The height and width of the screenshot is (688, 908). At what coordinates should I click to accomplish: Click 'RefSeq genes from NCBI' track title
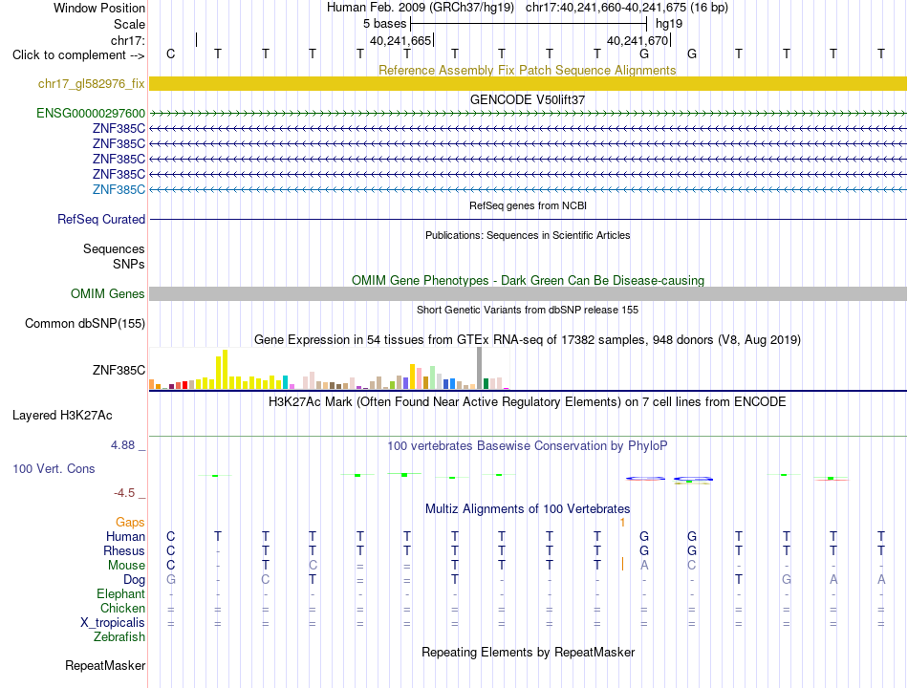528,205
